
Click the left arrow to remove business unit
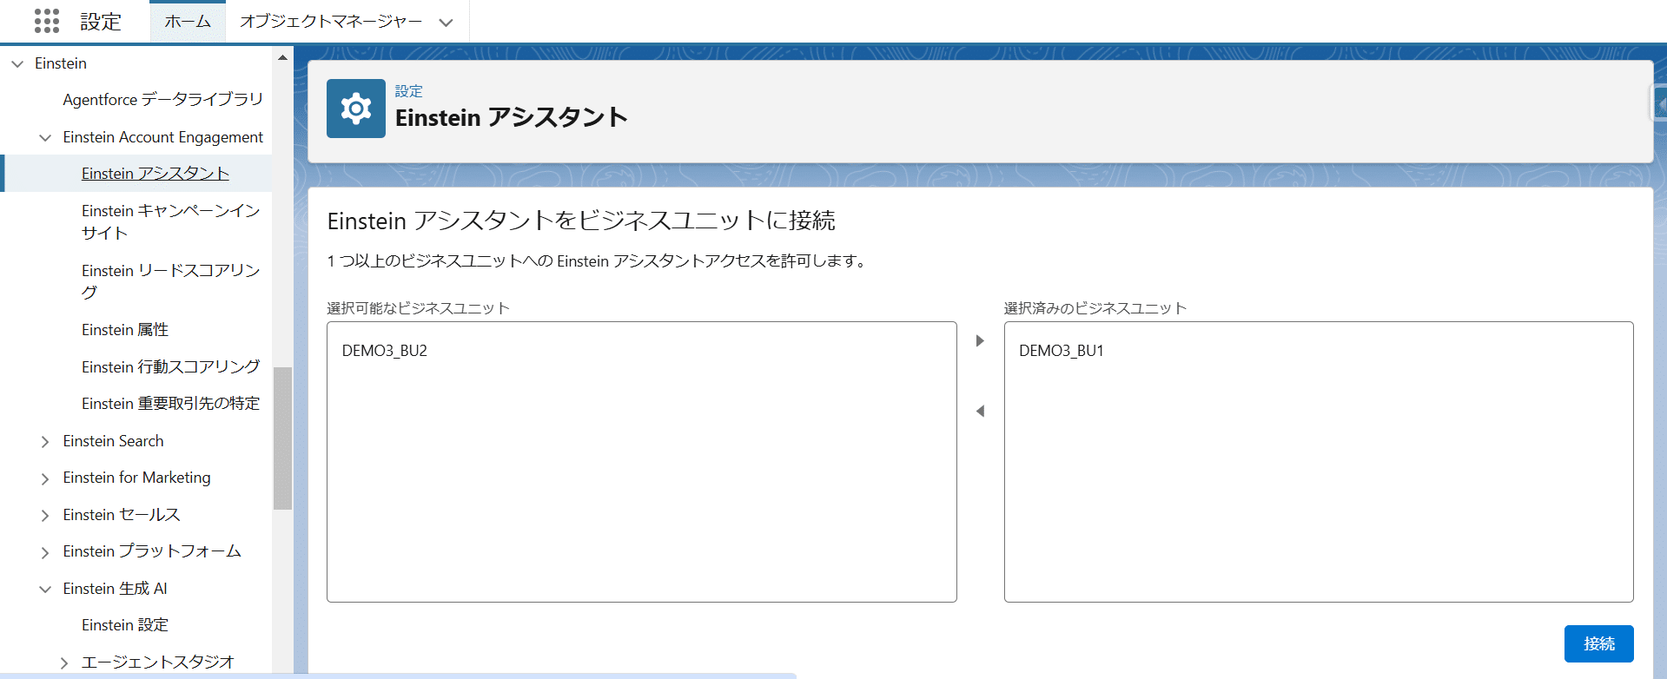coord(980,412)
